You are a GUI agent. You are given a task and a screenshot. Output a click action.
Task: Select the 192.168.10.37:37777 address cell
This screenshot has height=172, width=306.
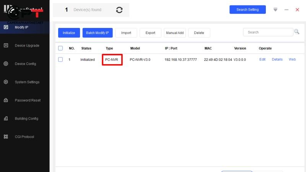coord(181,60)
